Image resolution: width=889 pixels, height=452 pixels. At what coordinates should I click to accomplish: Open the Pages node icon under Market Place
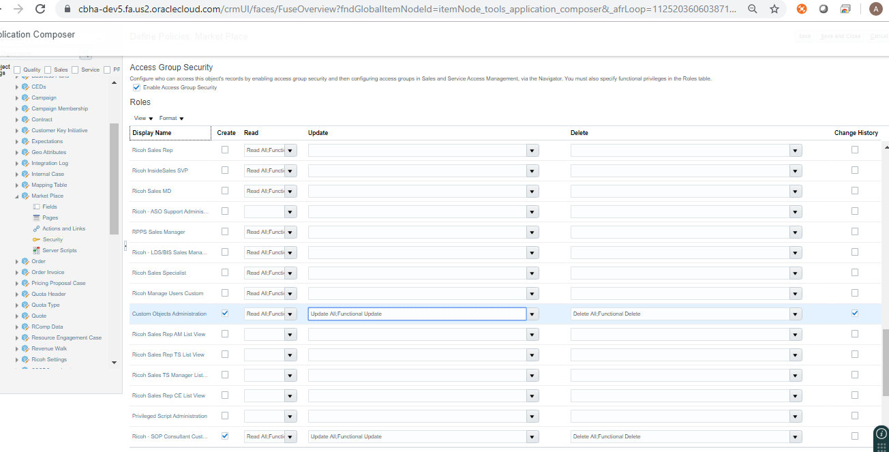click(x=36, y=217)
